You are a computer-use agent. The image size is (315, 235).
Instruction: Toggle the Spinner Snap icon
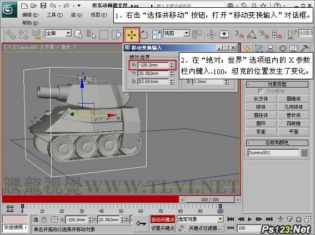(x=277, y=34)
